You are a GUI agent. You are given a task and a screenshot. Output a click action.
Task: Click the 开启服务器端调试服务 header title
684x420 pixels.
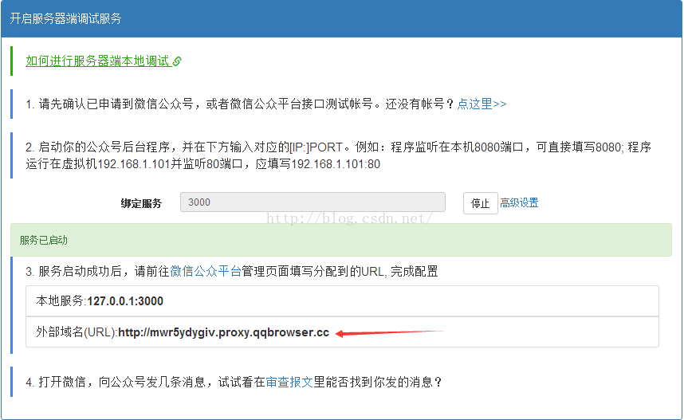65,19
